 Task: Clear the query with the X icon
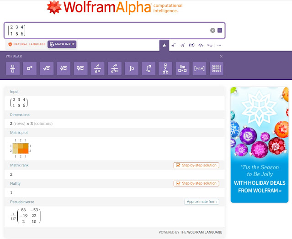coord(212,30)
